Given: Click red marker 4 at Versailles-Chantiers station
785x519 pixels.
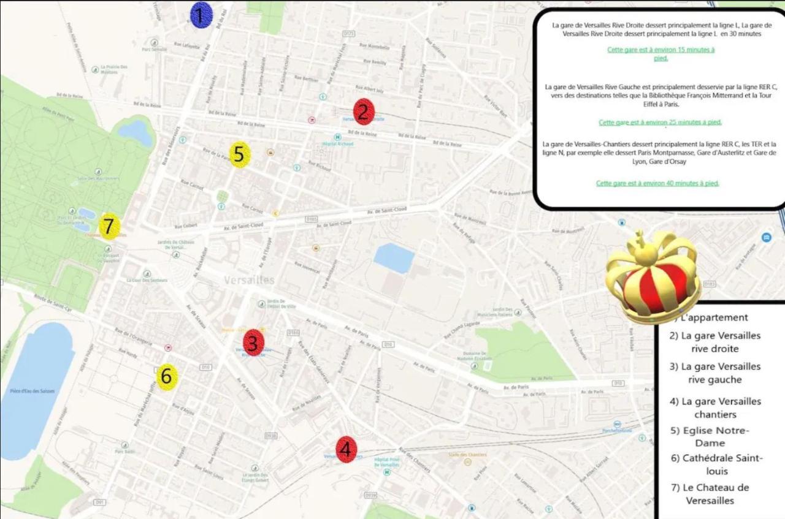Looking at the screenshot, I should coord(346,450).
